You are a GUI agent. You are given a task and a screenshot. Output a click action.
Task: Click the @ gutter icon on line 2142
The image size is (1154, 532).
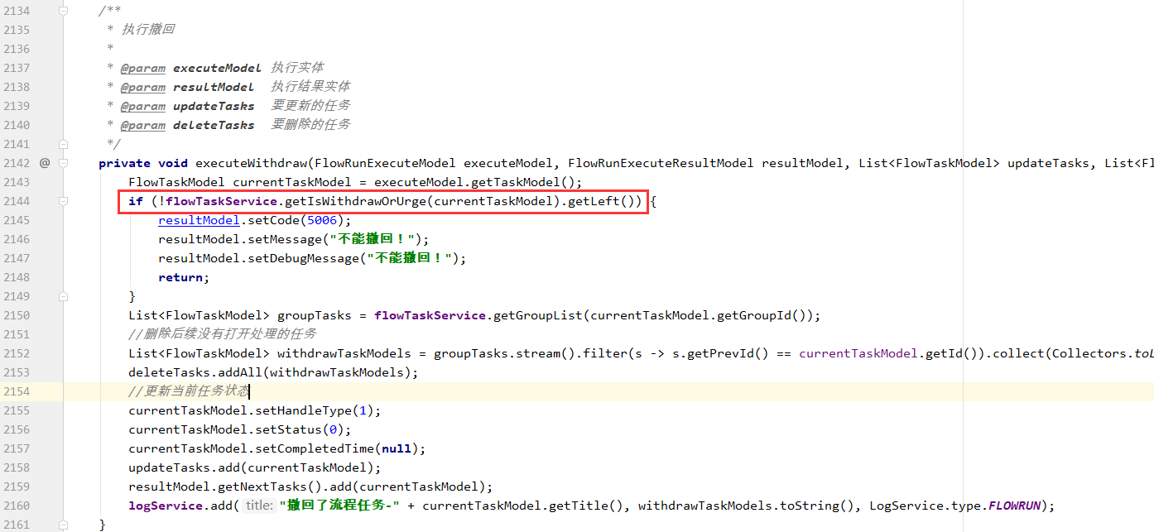click(x=45, y=163)
